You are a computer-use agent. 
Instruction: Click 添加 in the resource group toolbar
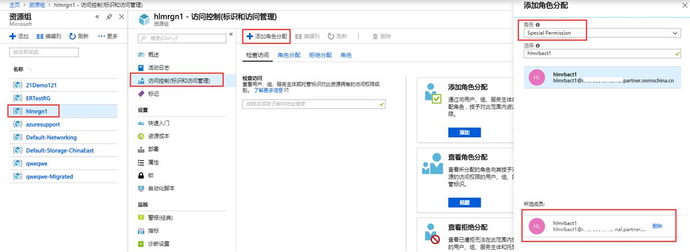pyautogui.click(x=19, y=36)
